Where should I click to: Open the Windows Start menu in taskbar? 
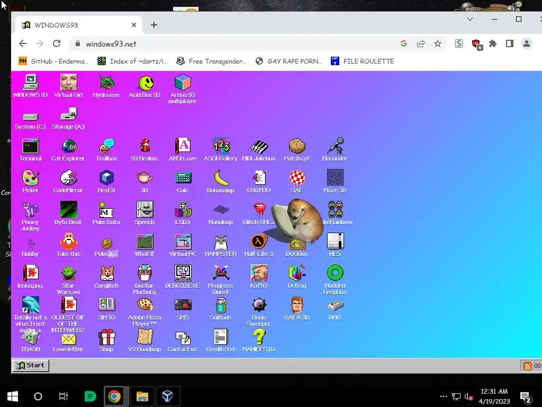(x=13, y=396)
